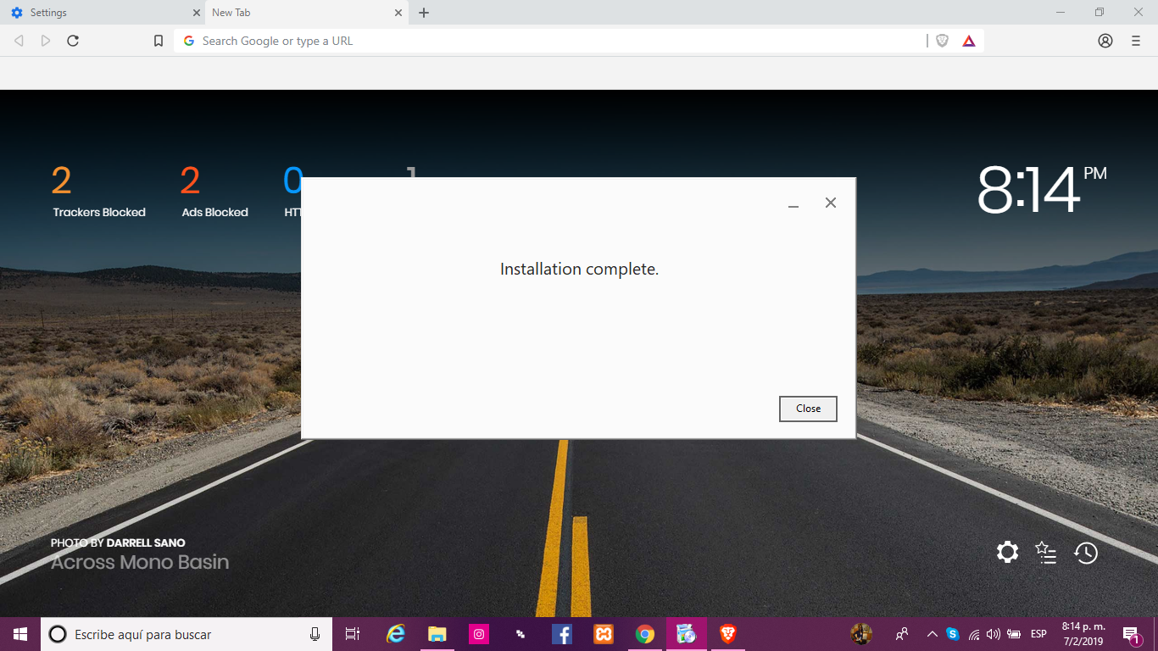Open XAMPP from the taskbar
Viewport: 1158px width, 651px height.
coord(604,634)
